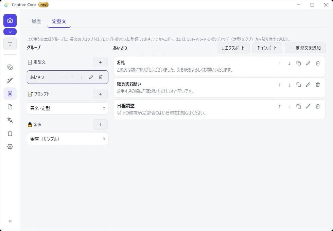Select the text T tool in sidebar
The width and height of the screenshot is (333, 231).
10,44
